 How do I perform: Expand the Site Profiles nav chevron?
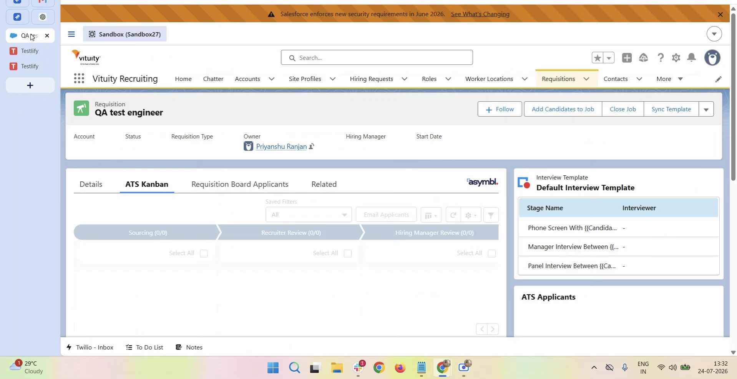[x=333, y=79]
